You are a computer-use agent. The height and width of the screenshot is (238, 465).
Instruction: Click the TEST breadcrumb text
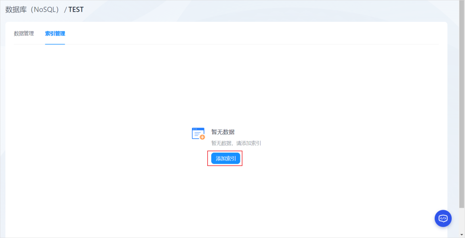pos(76,10)
